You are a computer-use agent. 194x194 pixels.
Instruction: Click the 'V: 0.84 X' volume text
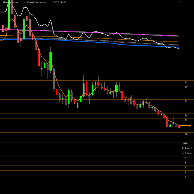point(187,148)
